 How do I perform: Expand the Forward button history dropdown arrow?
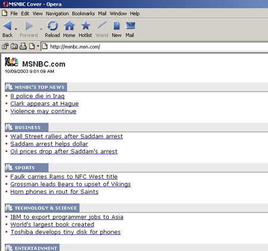point(41,29)
